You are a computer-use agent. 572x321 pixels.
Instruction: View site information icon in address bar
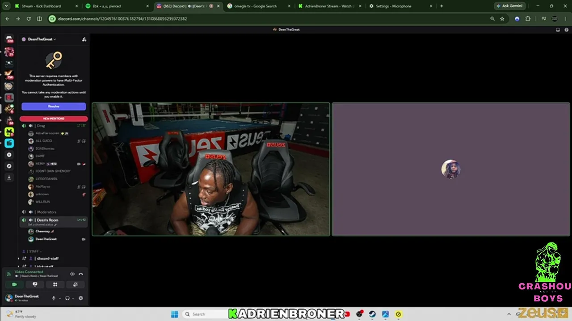tap(52, 19)
